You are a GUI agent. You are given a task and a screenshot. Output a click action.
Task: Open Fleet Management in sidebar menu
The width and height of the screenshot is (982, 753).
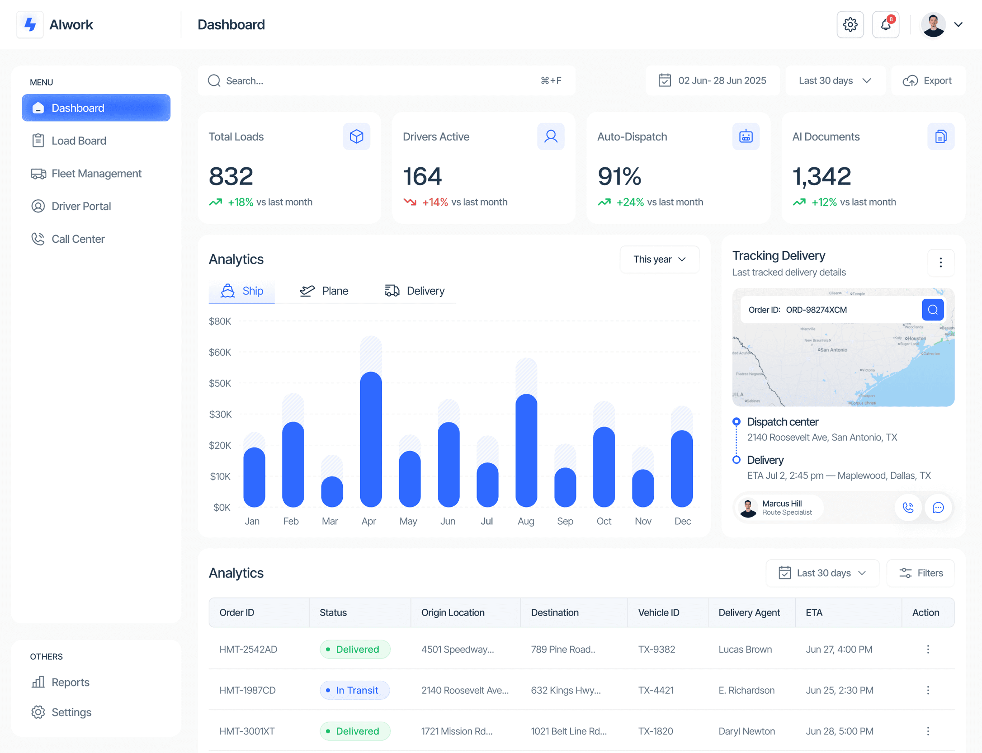96,173
